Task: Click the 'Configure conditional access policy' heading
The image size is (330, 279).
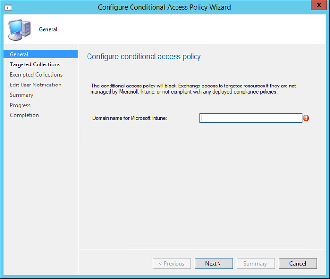Action: 144,57
